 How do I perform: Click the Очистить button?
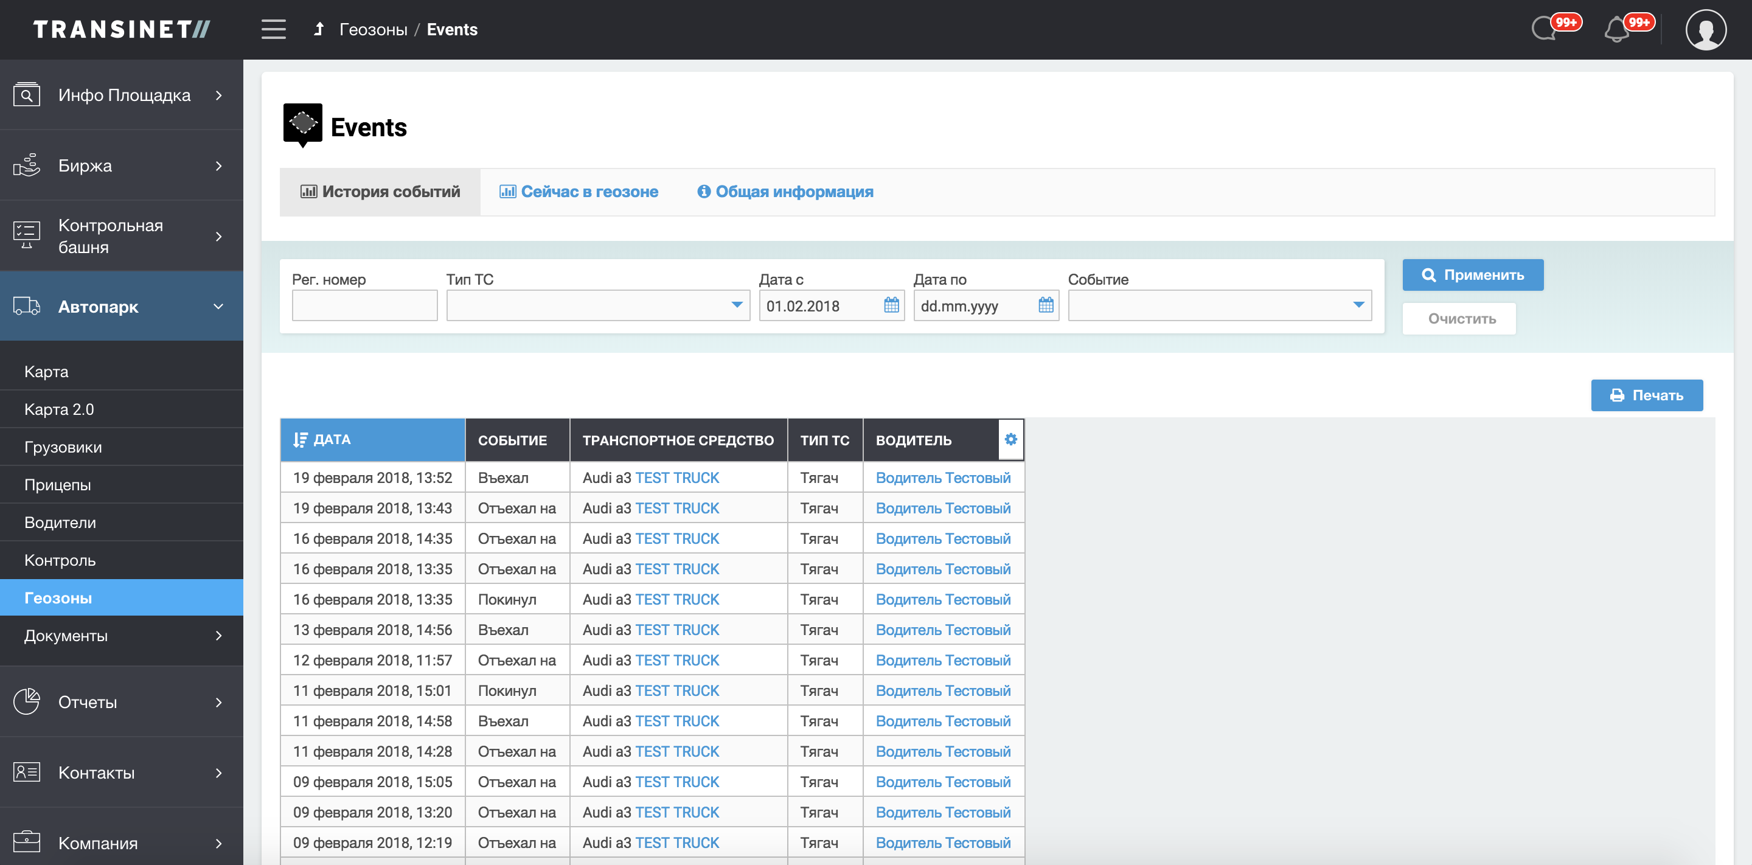pyautogui.click(x=1459, y=318)
